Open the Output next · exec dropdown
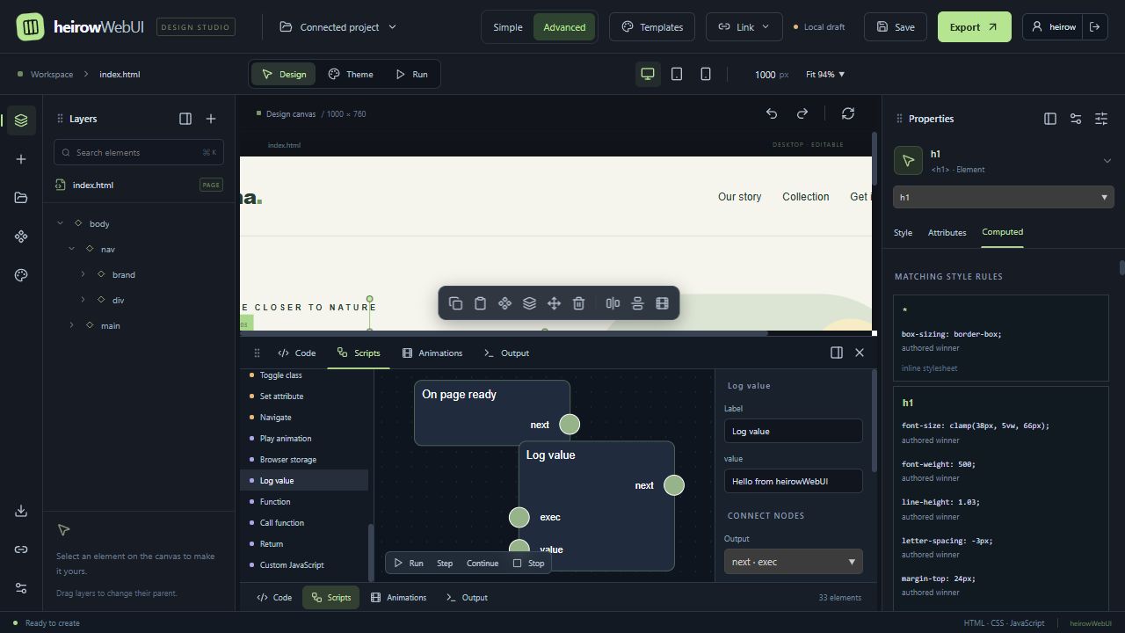 click(793, 562)
